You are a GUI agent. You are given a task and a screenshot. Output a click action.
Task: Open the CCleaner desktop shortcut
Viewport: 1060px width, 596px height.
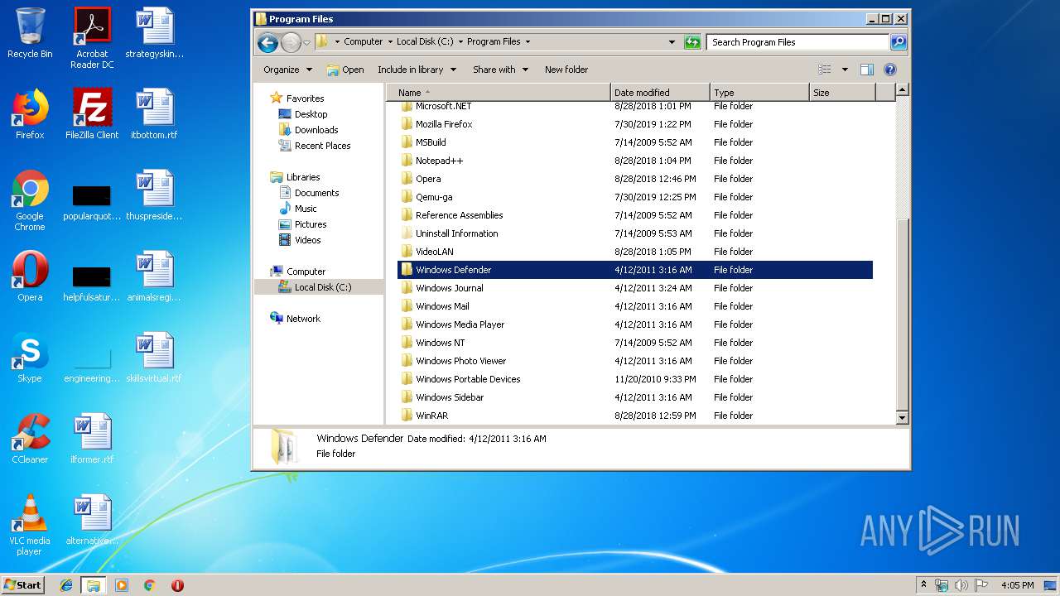pyautogui.click(x=30, y=439)
